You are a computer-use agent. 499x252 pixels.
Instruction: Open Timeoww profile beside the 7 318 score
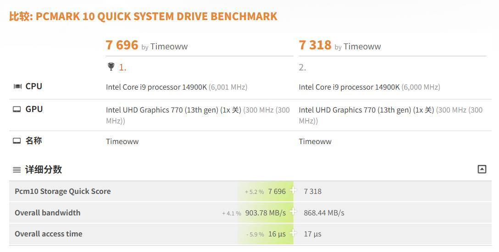click(x=362, y=47)
